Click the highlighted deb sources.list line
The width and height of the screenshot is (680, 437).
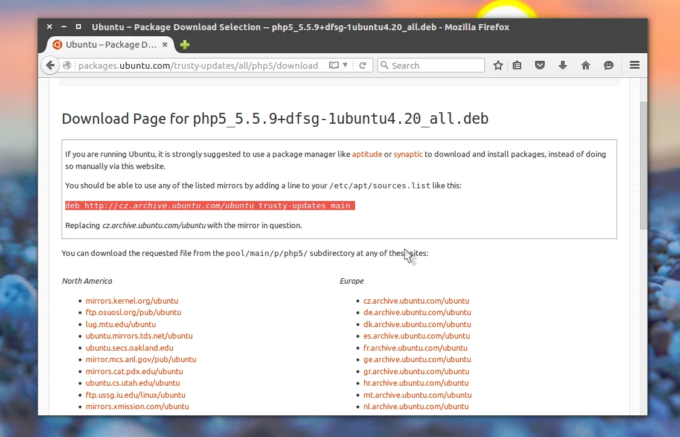(x=210, y=205)
